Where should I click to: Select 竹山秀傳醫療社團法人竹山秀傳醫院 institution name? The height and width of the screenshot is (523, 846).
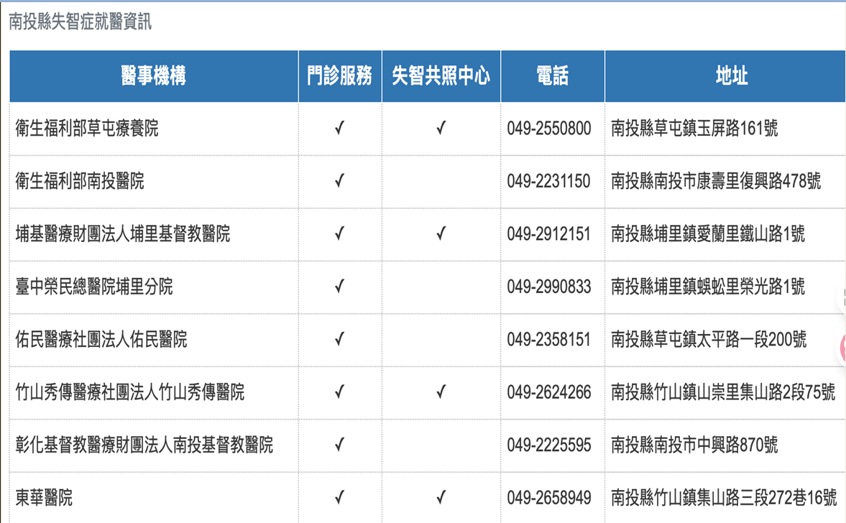pyautogui.click(x=129, y=392)
